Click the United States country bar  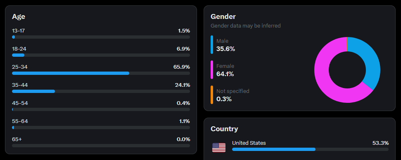310,149
